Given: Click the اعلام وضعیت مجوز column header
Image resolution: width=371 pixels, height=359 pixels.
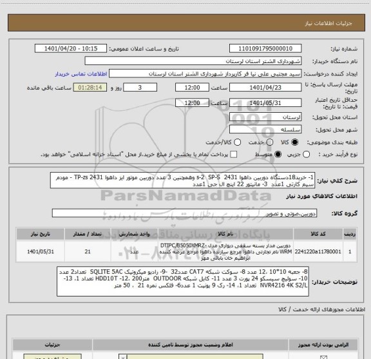Looking at the screenshot, I should point(191,345).
